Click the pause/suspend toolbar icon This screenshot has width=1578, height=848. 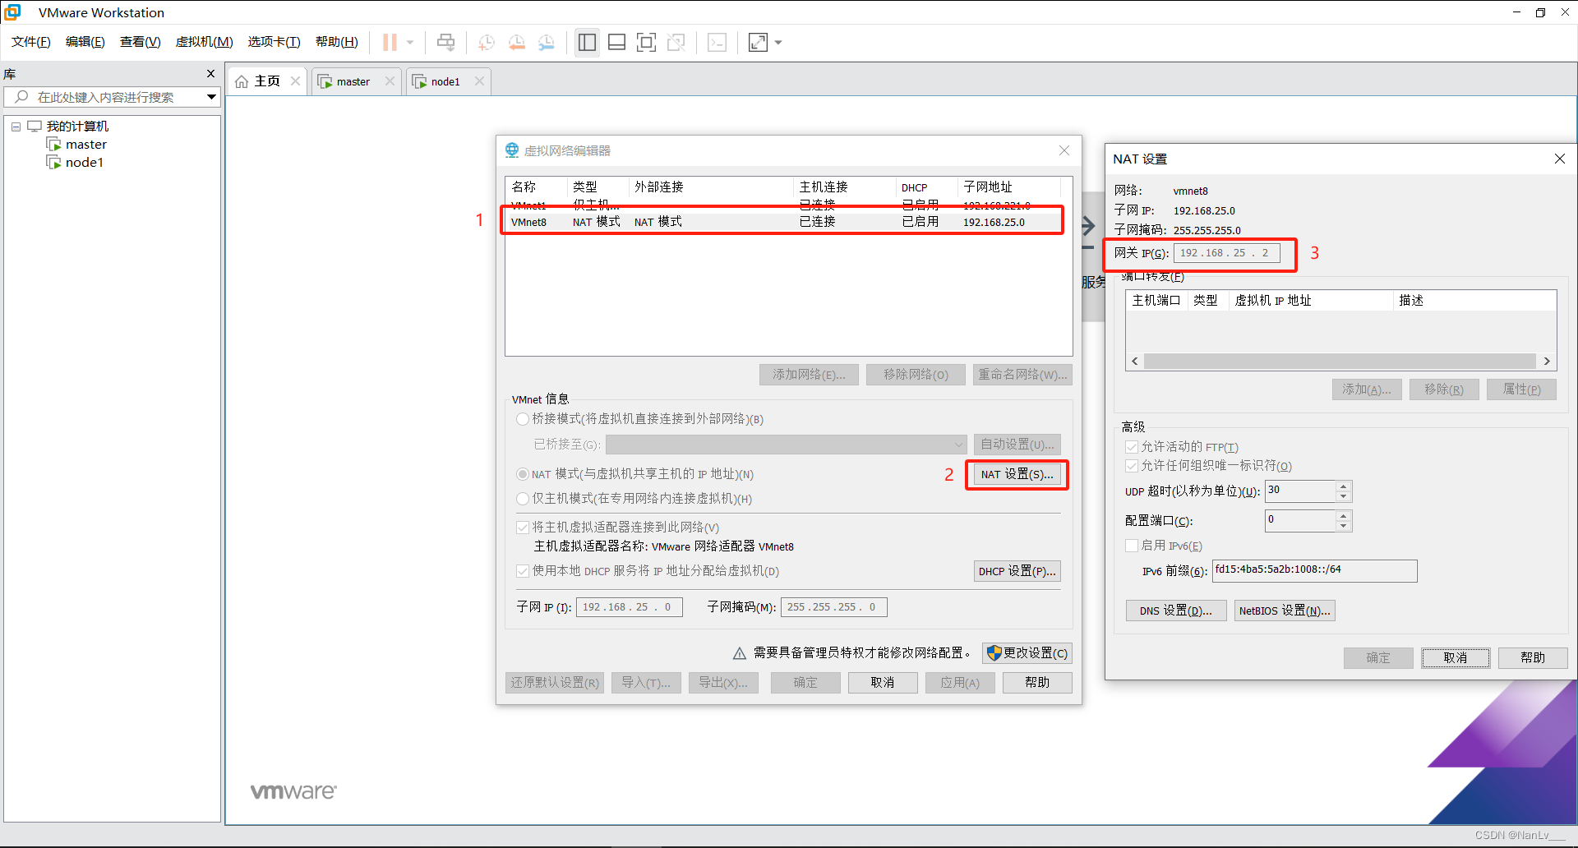pyautogui.click(x=390, y=42)
